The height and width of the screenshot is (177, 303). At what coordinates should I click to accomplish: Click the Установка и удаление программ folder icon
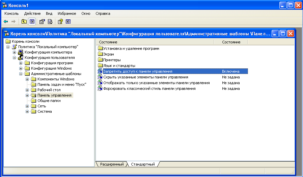(x=100, y=48)
